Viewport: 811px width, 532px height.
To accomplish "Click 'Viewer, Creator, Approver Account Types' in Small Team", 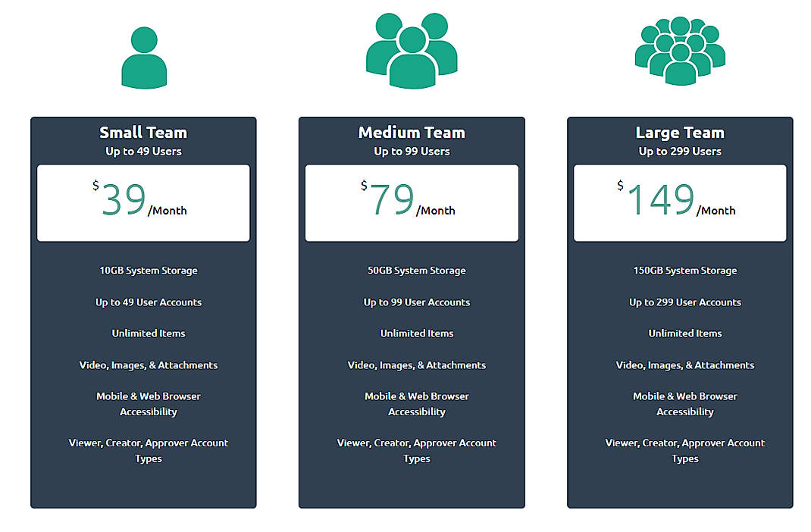I will 149,451.
